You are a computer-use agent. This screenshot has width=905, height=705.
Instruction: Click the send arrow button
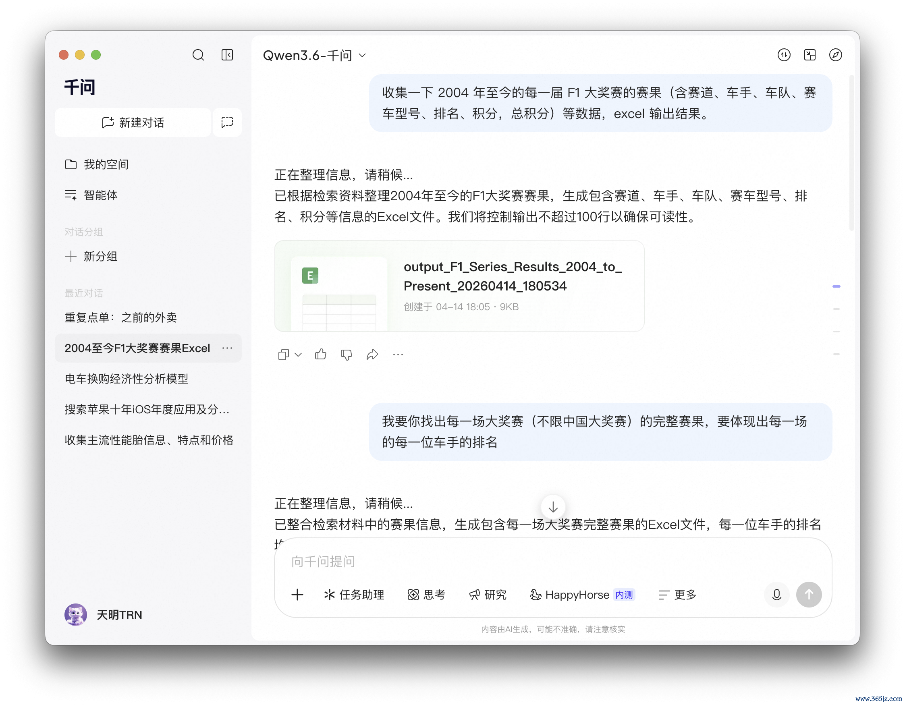(809, 595)
